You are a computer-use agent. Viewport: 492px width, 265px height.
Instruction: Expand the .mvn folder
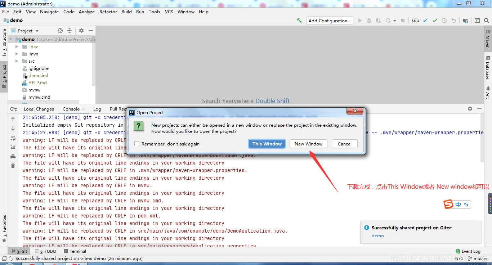pos(17,54)
